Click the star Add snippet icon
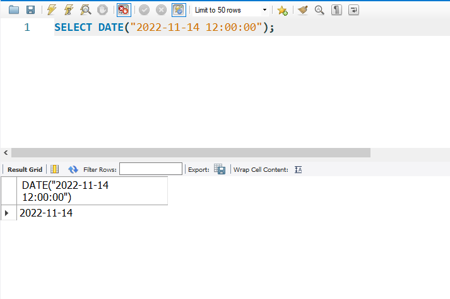The height and width of the screenshot is (299, 450). pyautogui.click(x=282, y=10)
